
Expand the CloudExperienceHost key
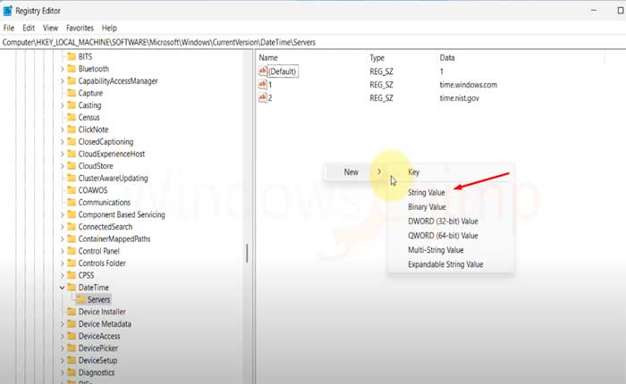[63, 154]
